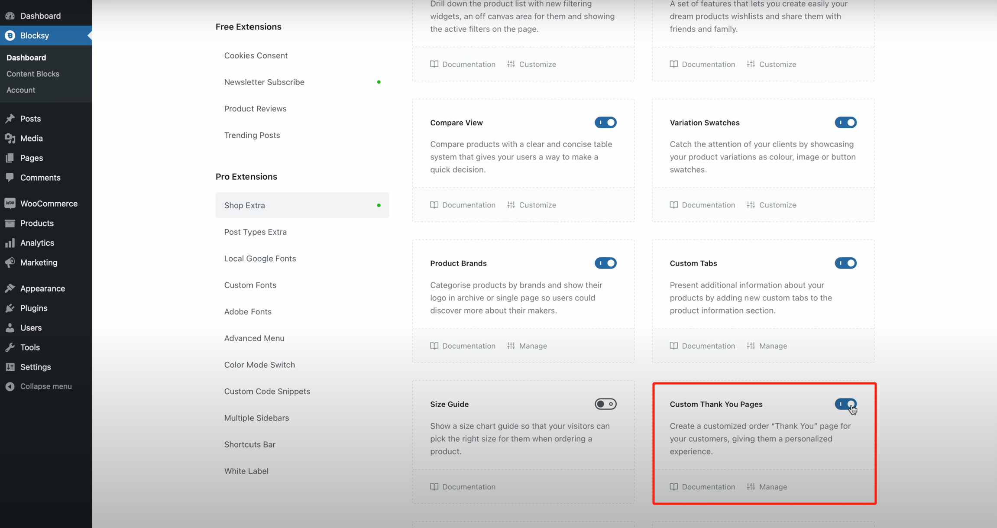Open Content Blocks submenu item
997x528 pixels.
pyautogui.click(x=33, y=74)
